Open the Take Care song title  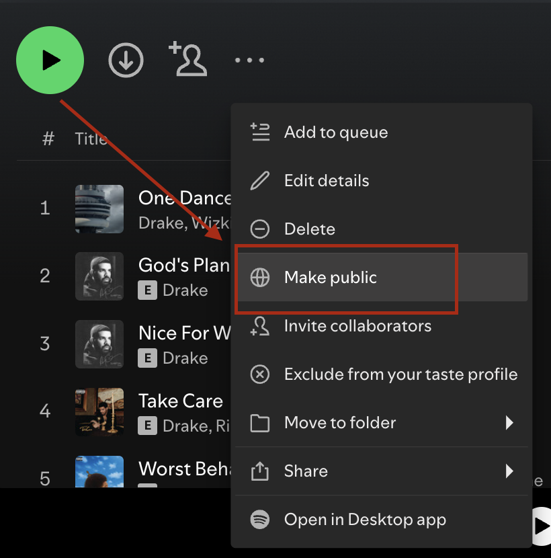pos(181,401)
